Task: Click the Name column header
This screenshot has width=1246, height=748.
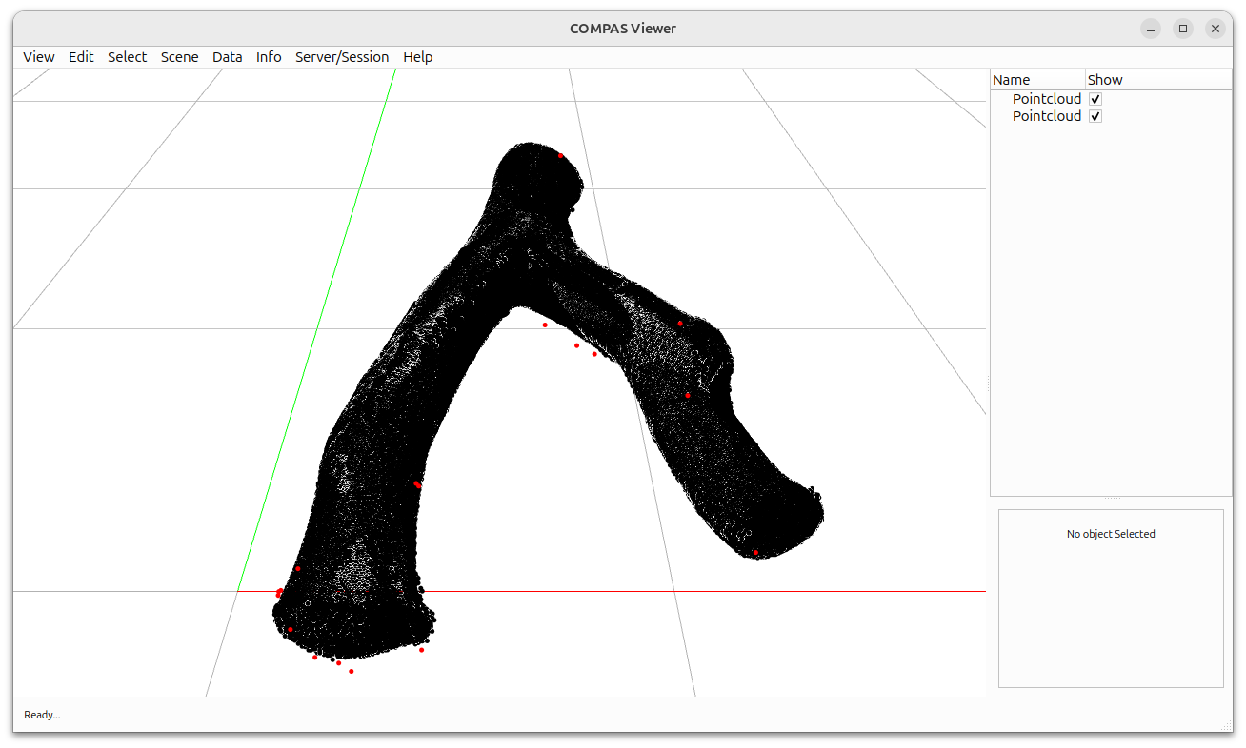Action: point(1012,79)
